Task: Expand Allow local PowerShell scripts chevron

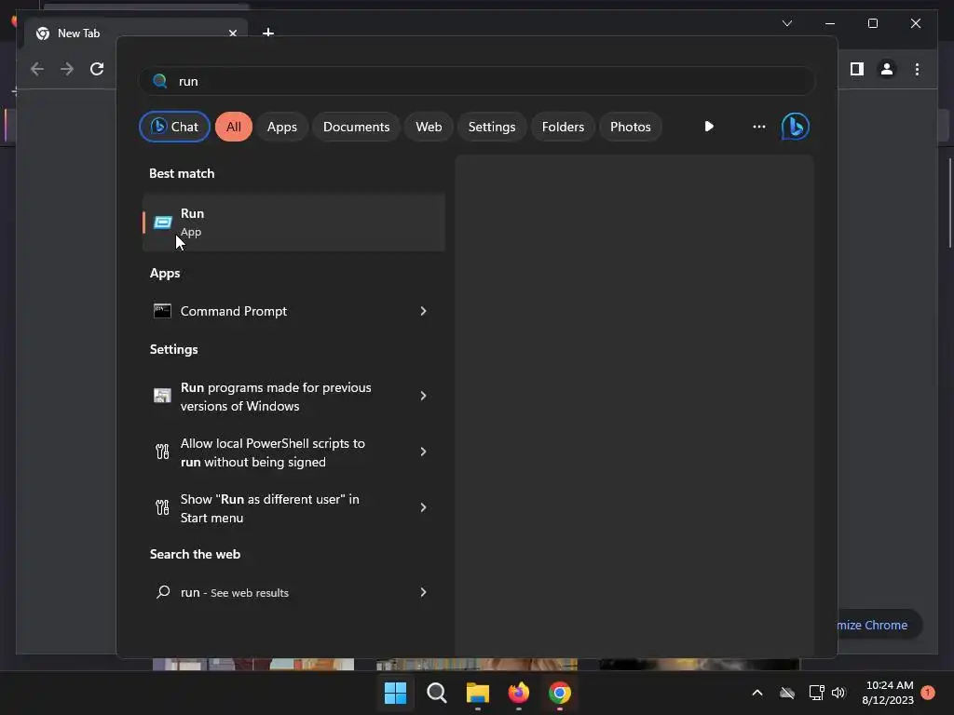Action: click(x=424, y=452)
